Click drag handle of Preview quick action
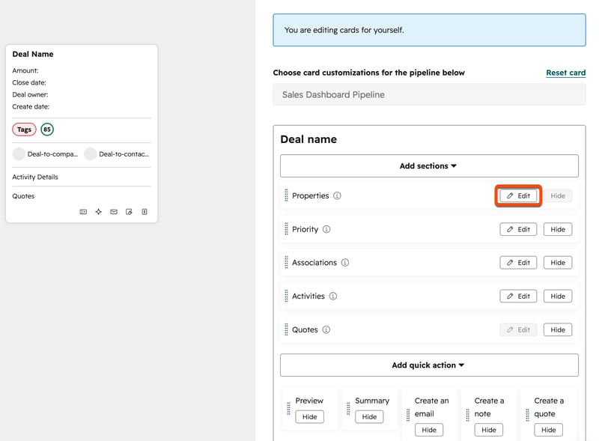 (288, 408)
